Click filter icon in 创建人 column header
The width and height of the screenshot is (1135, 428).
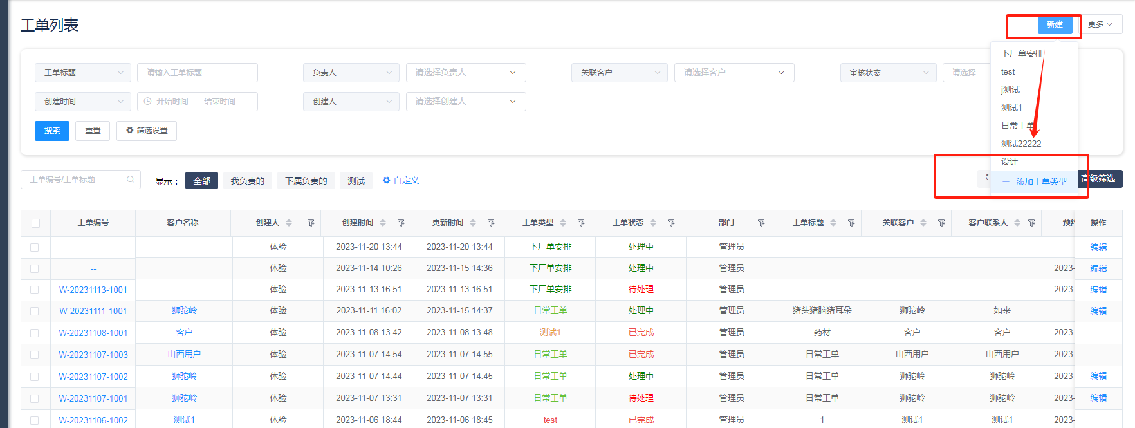(311, 223)
